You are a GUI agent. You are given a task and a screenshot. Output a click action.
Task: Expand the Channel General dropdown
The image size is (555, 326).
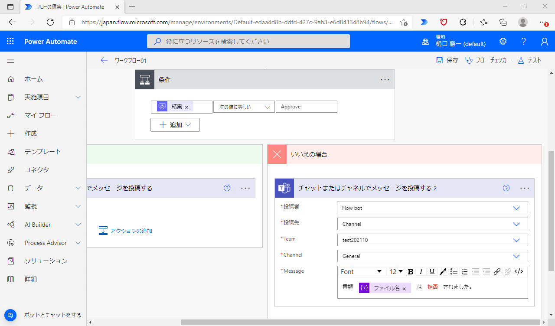[432, 256]
